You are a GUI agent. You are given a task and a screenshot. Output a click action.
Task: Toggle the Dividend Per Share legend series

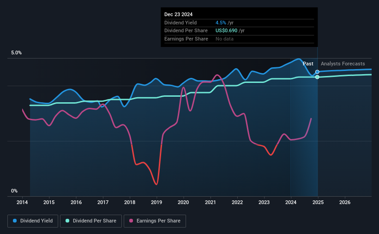pos(91,221)
